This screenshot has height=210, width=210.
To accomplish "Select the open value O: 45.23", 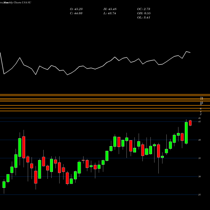I will pyautogui.click(x=76, y=9).
